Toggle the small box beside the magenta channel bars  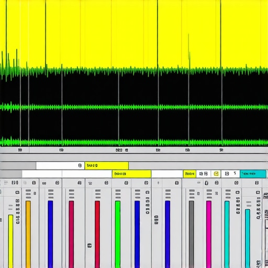tap(217, 193)
